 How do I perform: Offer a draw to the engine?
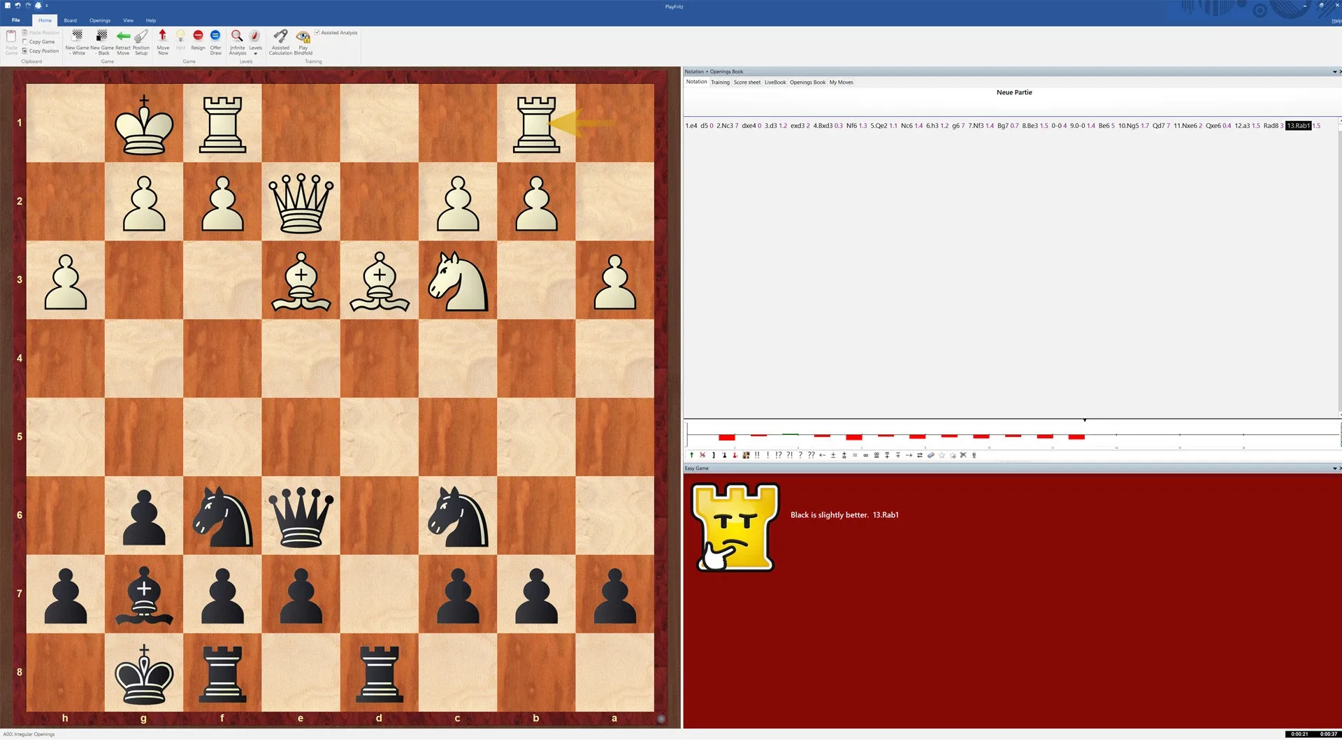[x=215, y=42]
